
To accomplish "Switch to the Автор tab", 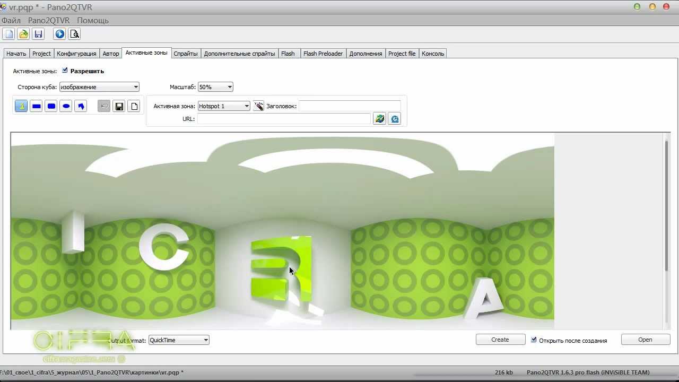I will pos(111,54).
